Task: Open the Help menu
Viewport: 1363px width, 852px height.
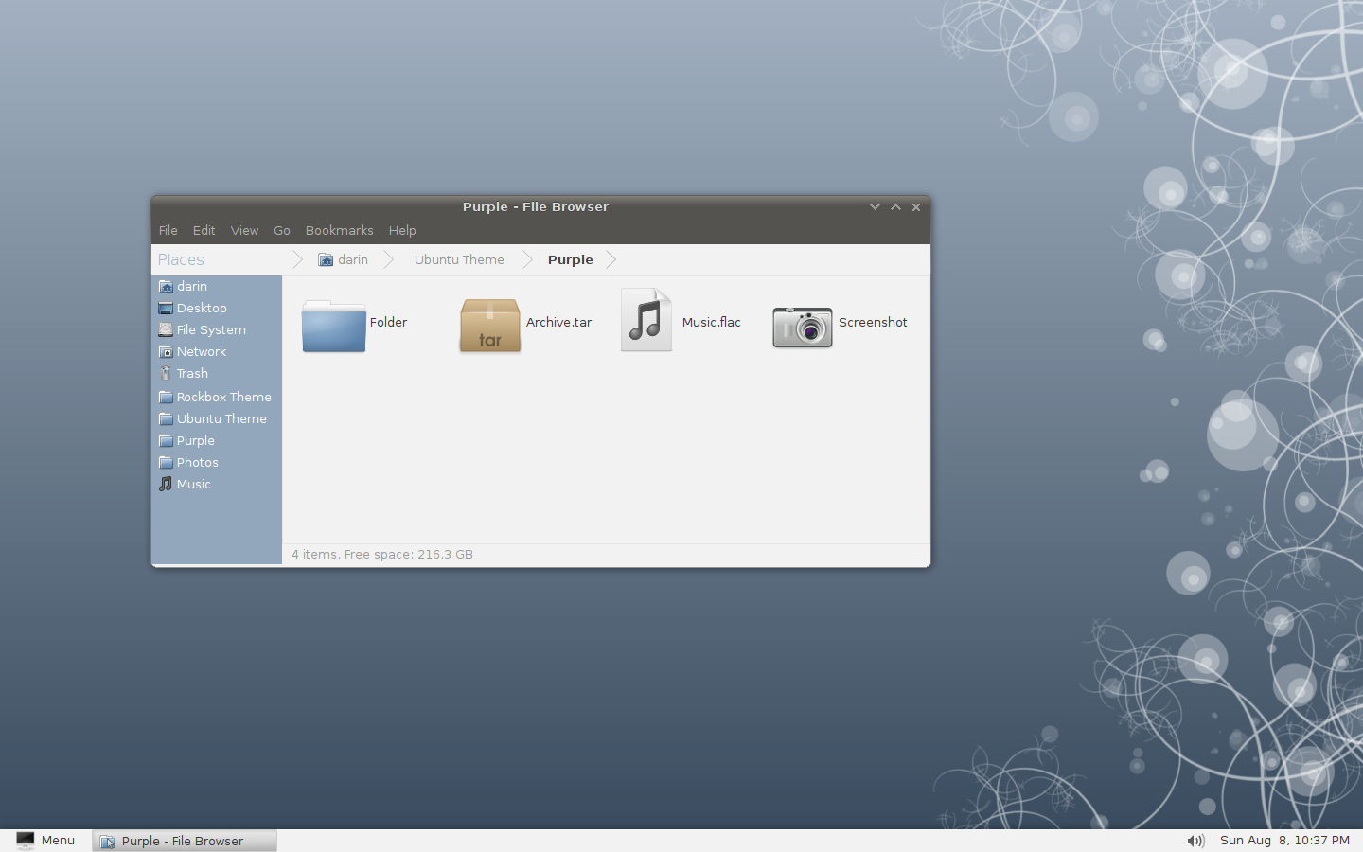Action: [x=402, y=230]
